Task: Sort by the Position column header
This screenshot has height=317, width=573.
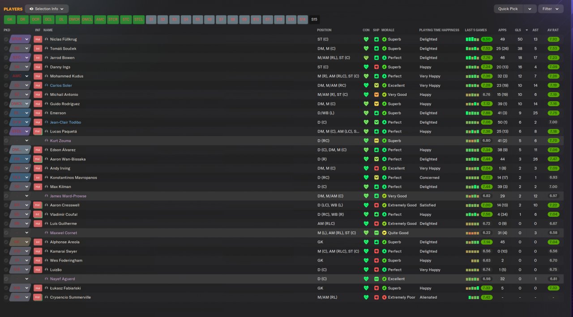Action: tap(324, 30)
